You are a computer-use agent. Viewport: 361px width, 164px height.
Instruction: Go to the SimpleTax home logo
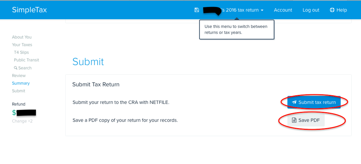[x=30, y=10]
